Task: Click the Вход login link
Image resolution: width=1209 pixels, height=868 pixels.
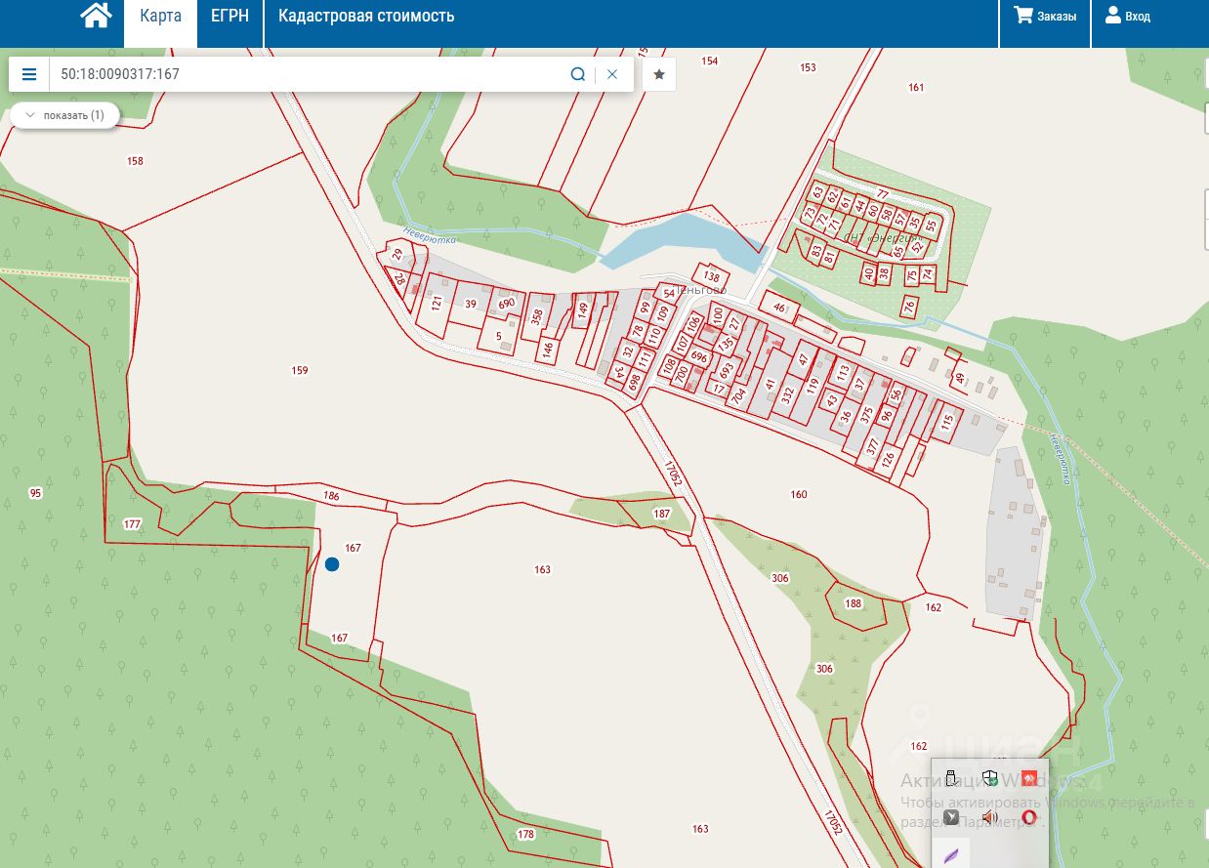Action: 1128,17
